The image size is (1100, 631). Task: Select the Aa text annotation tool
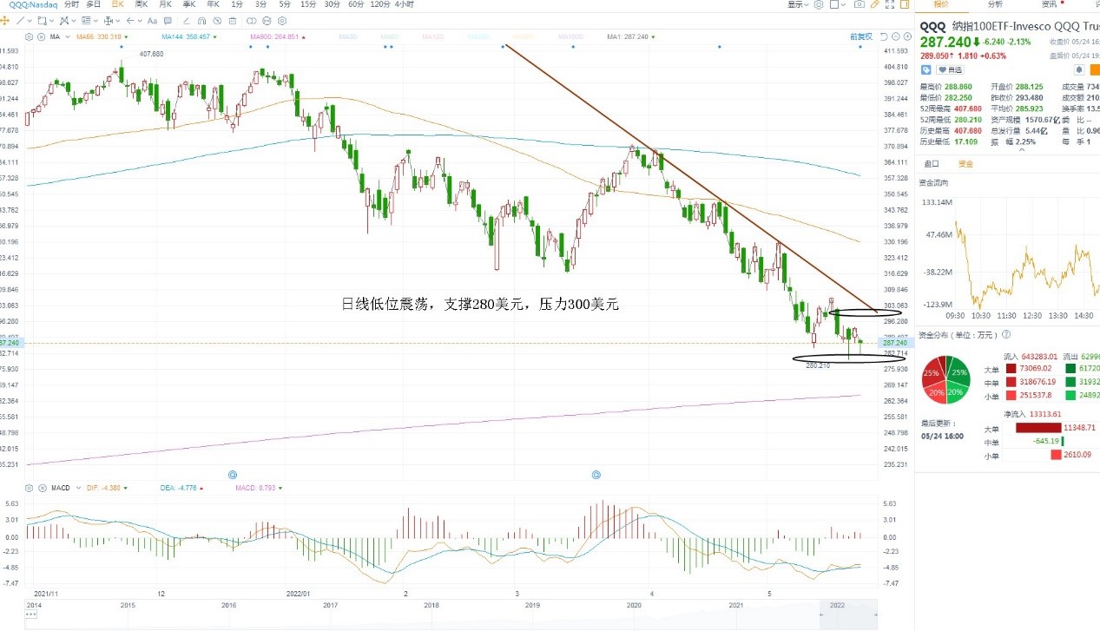point(152,21)
